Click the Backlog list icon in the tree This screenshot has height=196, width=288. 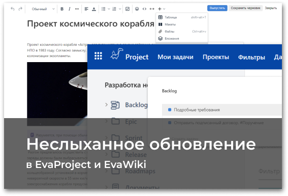(x=115, y=105)
